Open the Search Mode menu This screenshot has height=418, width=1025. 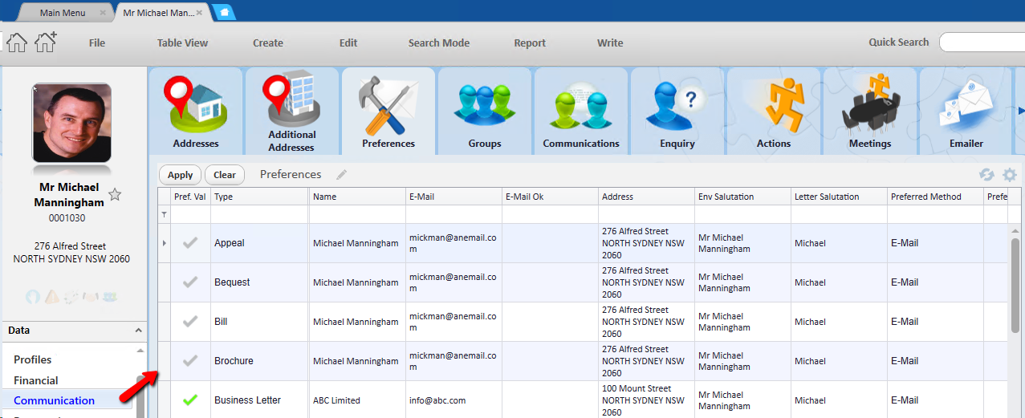coord(439,43)
